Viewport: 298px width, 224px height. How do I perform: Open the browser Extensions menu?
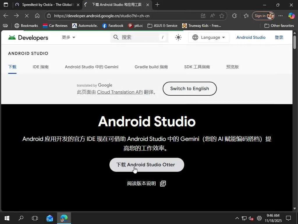pyautogui.click(x=234, y=16)
